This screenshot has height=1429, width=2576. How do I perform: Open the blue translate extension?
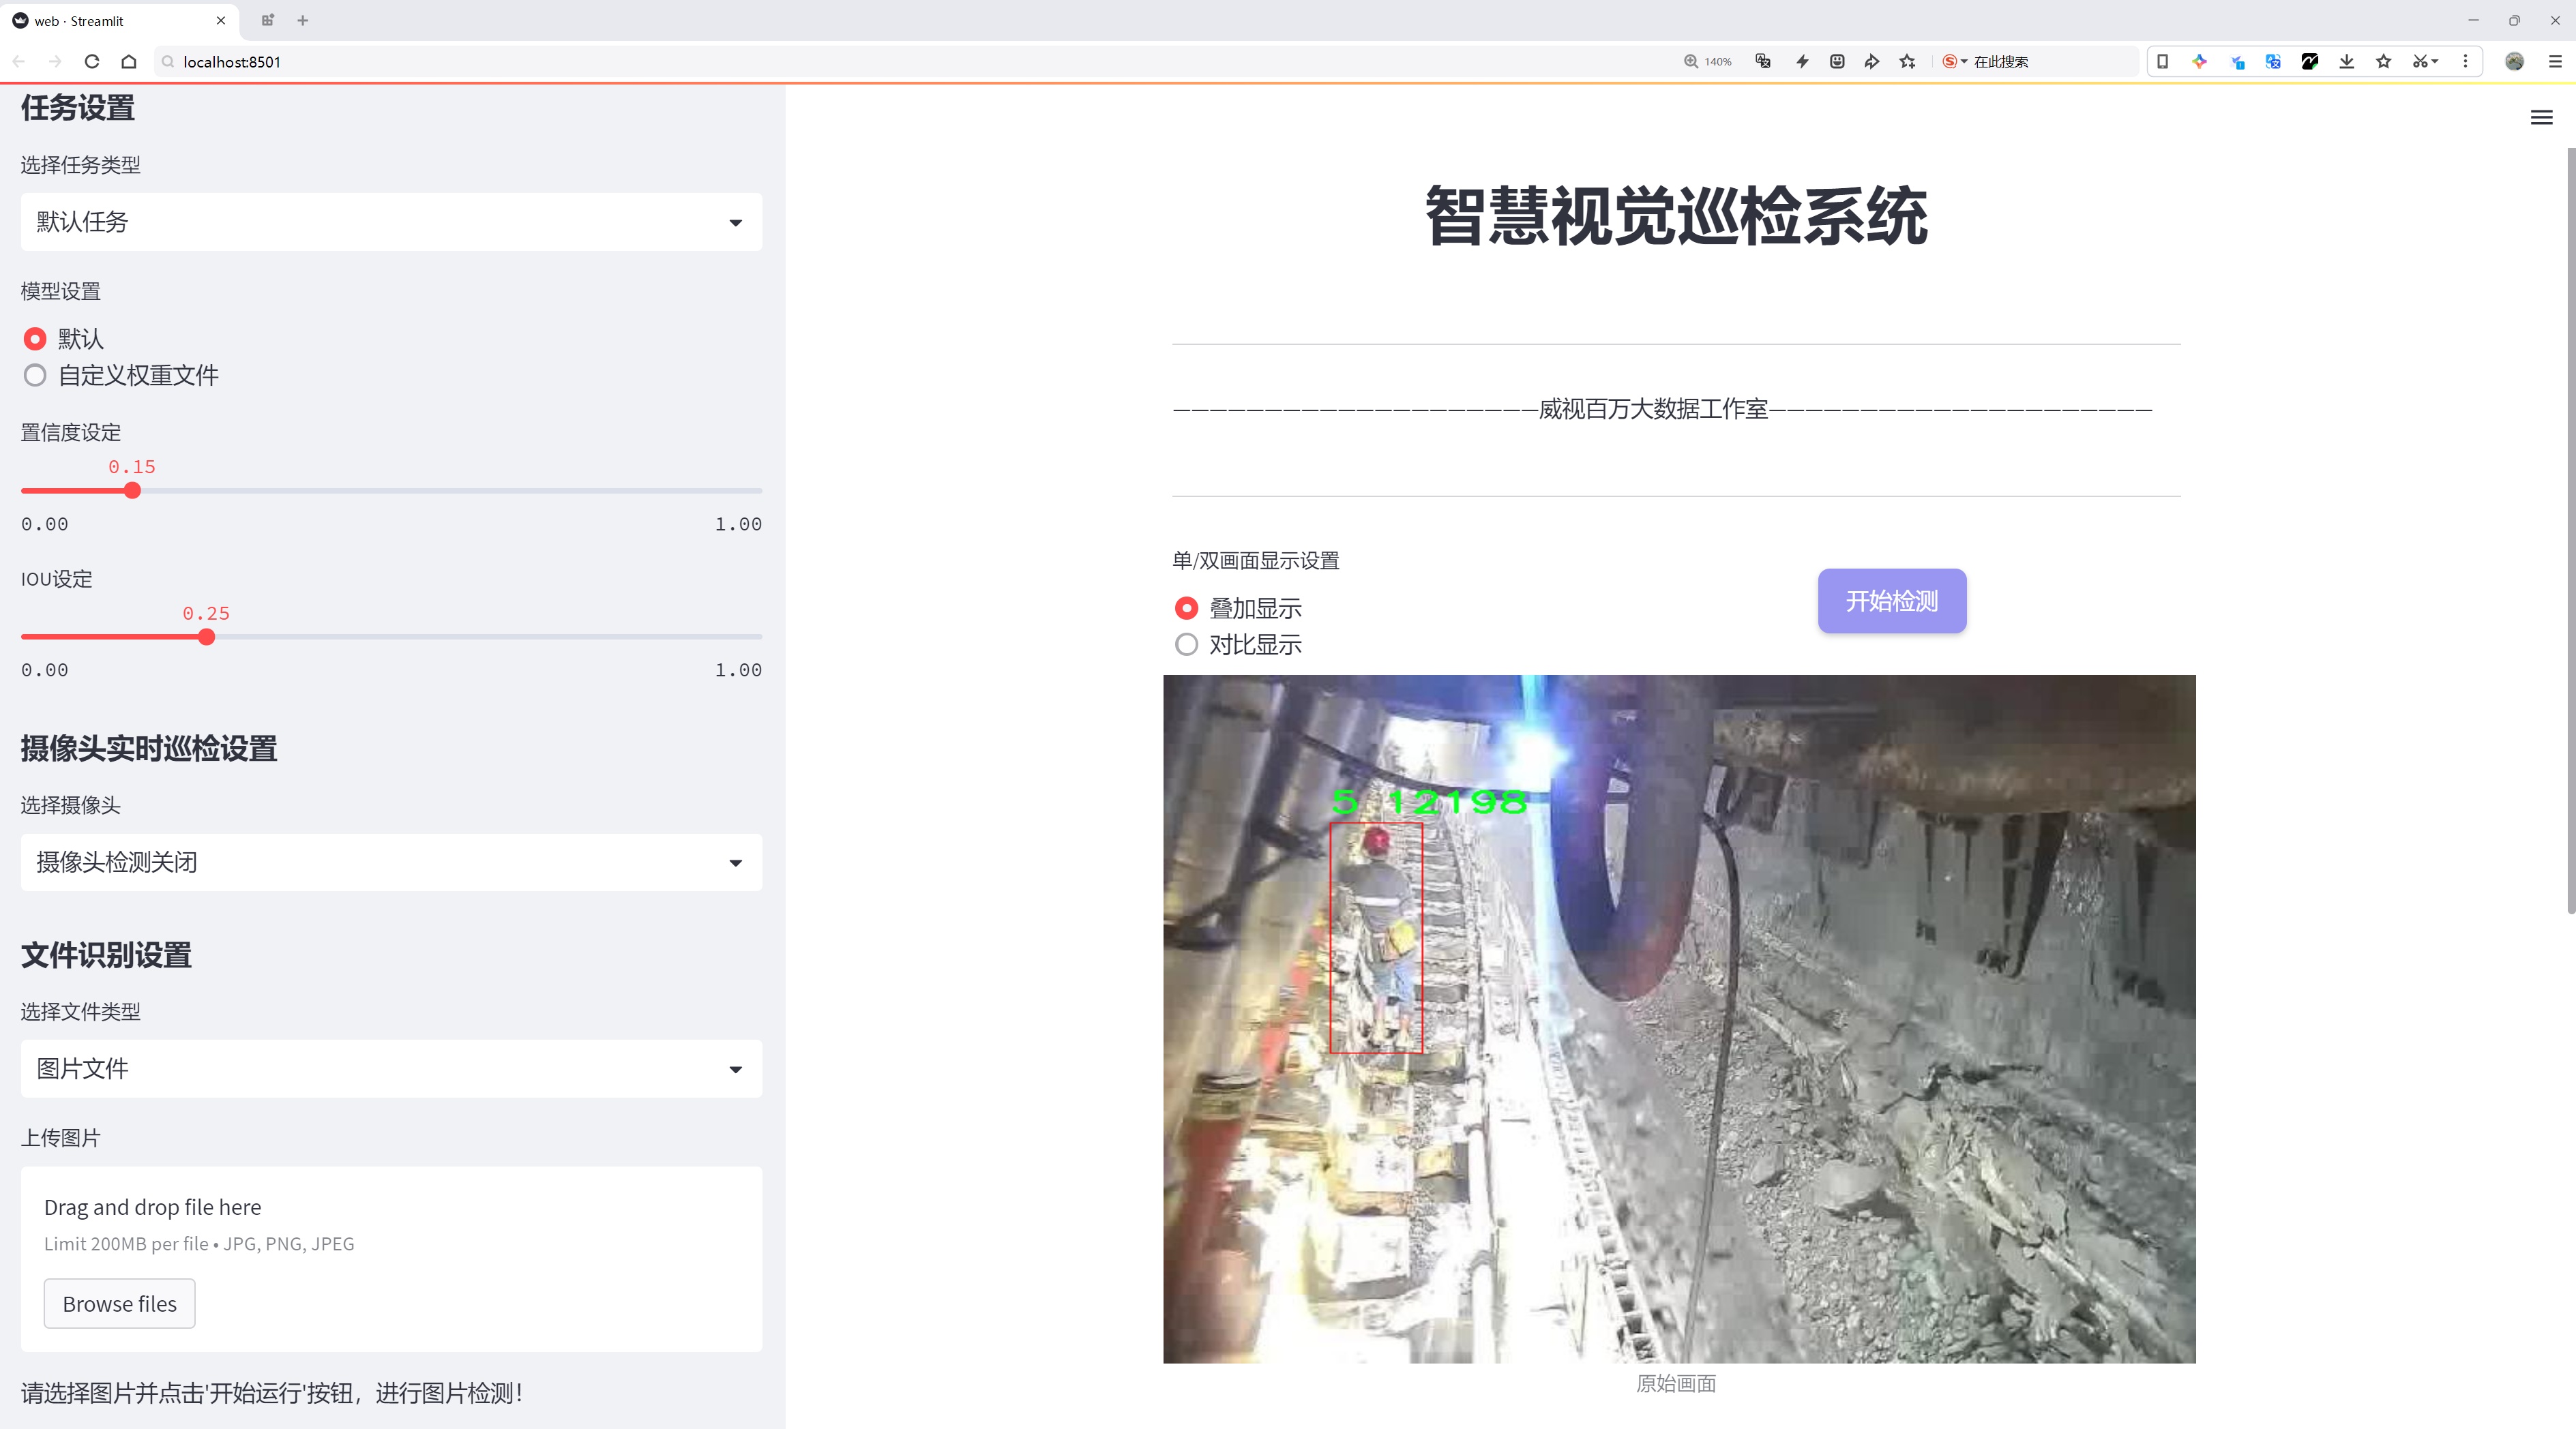tap(2273, 62)
